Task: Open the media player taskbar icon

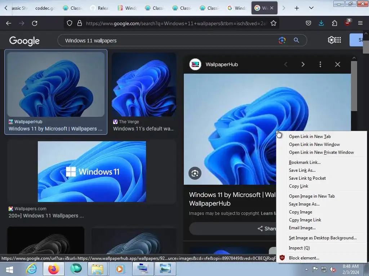Action: tap(120, 269)
